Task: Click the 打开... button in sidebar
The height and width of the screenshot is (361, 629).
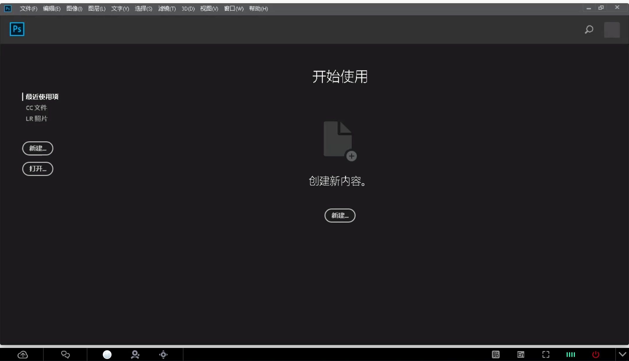Action: pyautogui.click(x=38, y=169)
